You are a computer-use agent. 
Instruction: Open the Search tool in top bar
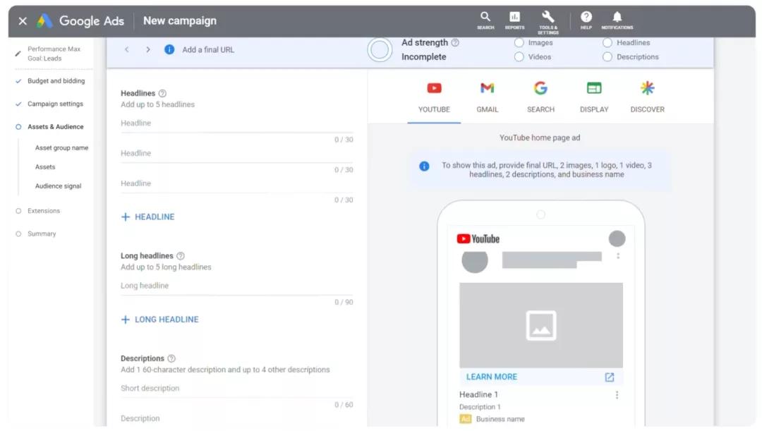coord(485,20)
